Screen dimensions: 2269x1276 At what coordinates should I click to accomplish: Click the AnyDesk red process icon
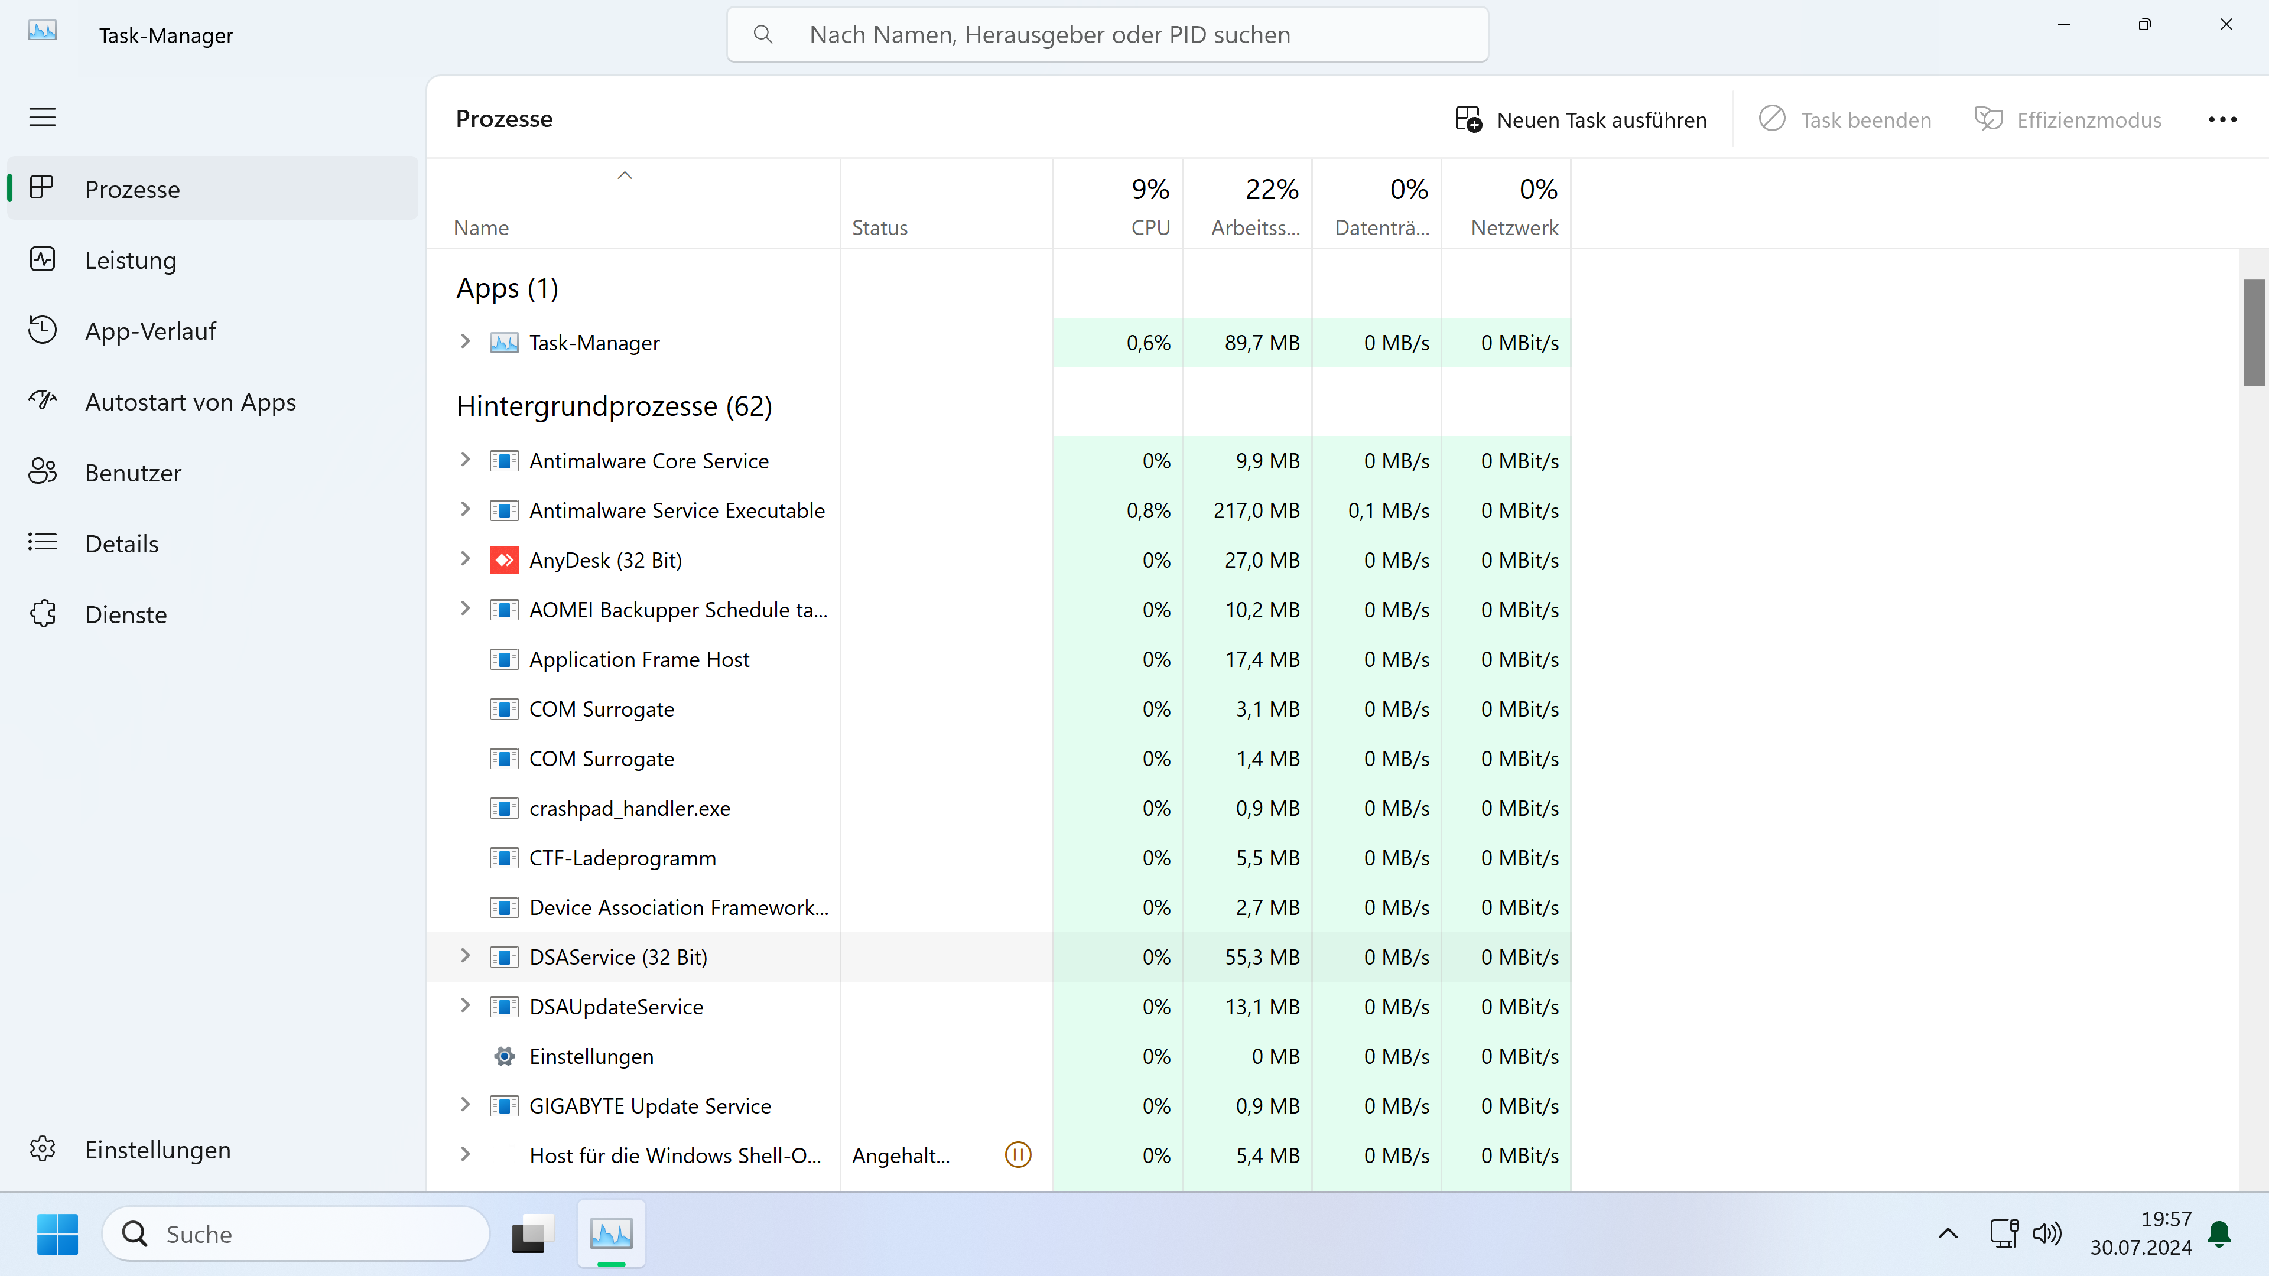[x=504, y=560]
